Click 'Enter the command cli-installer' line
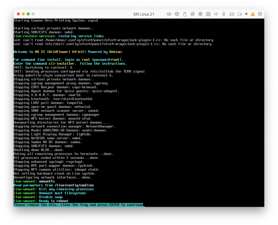 click(x=70, y=64)
